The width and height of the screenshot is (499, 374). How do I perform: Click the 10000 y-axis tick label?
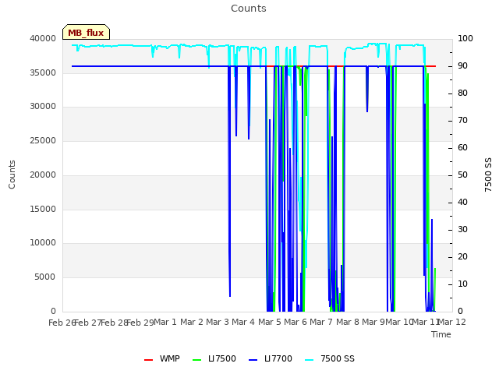(43, 243)
